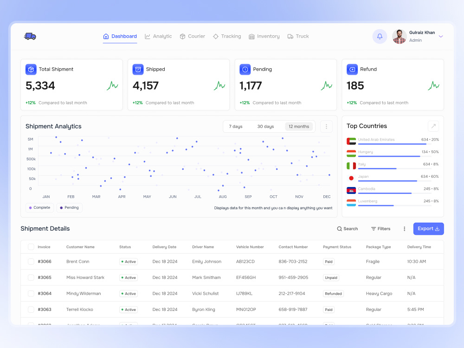Screen dimensions: 464x348
Task: Check the box for invoice #3066
Action: (x=31, y=262)
